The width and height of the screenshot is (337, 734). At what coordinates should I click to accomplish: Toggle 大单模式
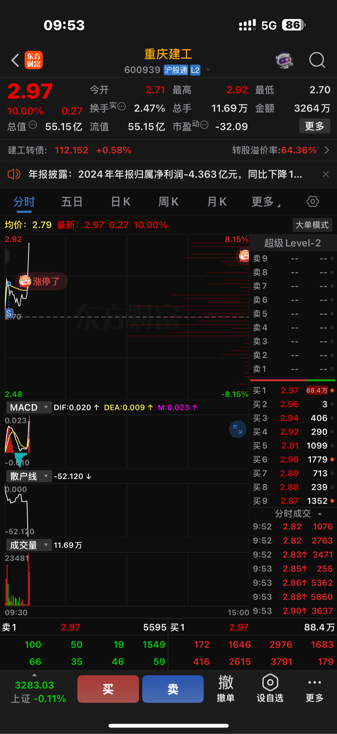[312, 225]
